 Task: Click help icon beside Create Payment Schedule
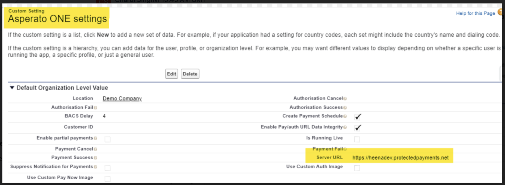click(345, 116)
